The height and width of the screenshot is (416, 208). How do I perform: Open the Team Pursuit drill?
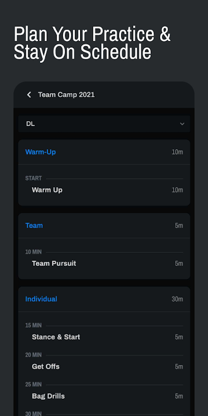[x=104, y=264]
